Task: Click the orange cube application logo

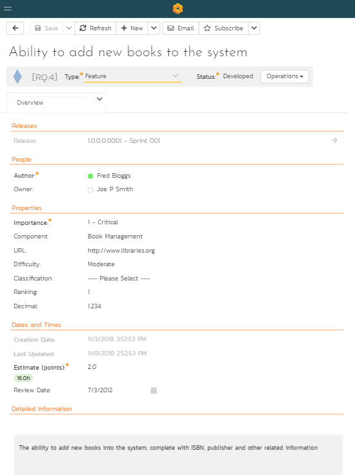Action: pos(177,8)
